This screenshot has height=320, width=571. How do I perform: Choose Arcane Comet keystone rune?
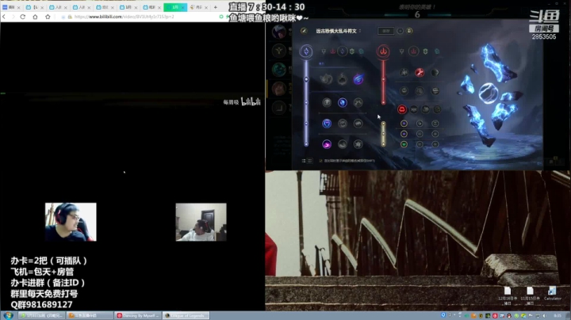[343, 79]
